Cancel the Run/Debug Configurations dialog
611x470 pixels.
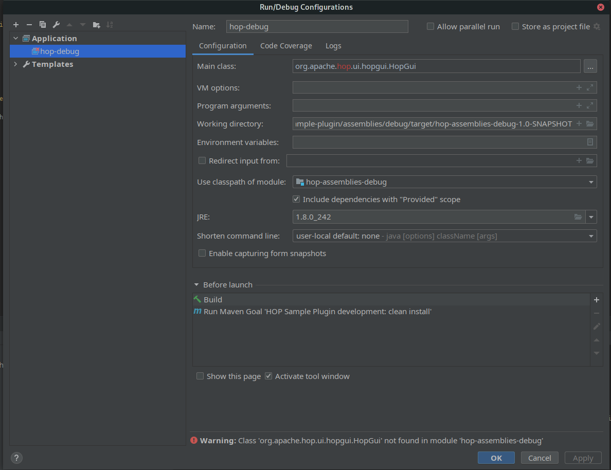[540, 457]
